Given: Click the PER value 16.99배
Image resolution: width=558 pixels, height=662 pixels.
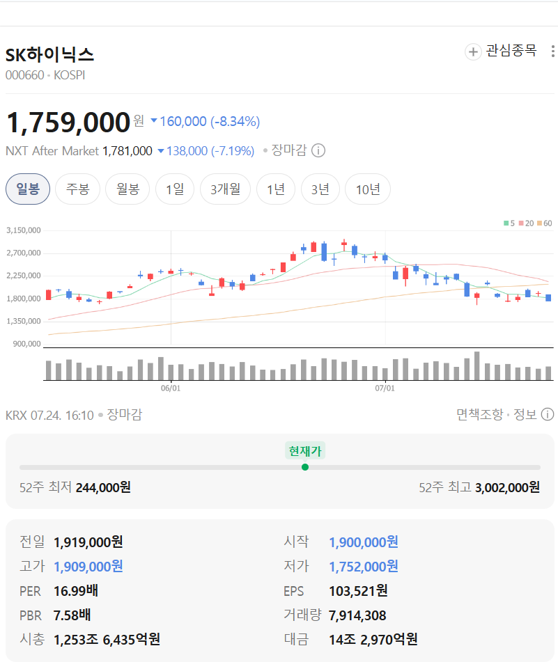Looking at the screenshot, I should pos(76,591).
